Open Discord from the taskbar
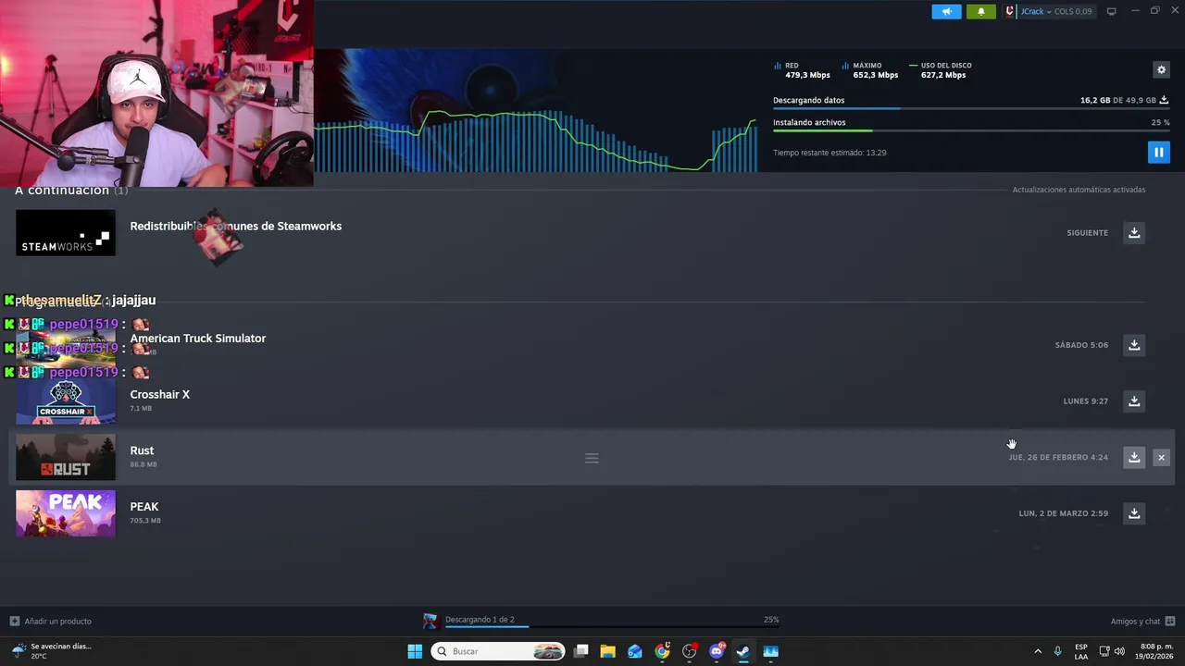Screen dimensions: 1185x666 [x=717, y=651]
